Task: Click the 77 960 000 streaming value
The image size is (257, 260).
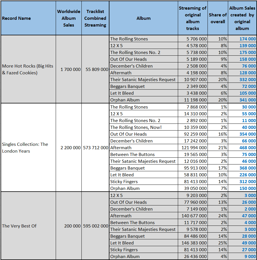Action: tap(195, 202)
